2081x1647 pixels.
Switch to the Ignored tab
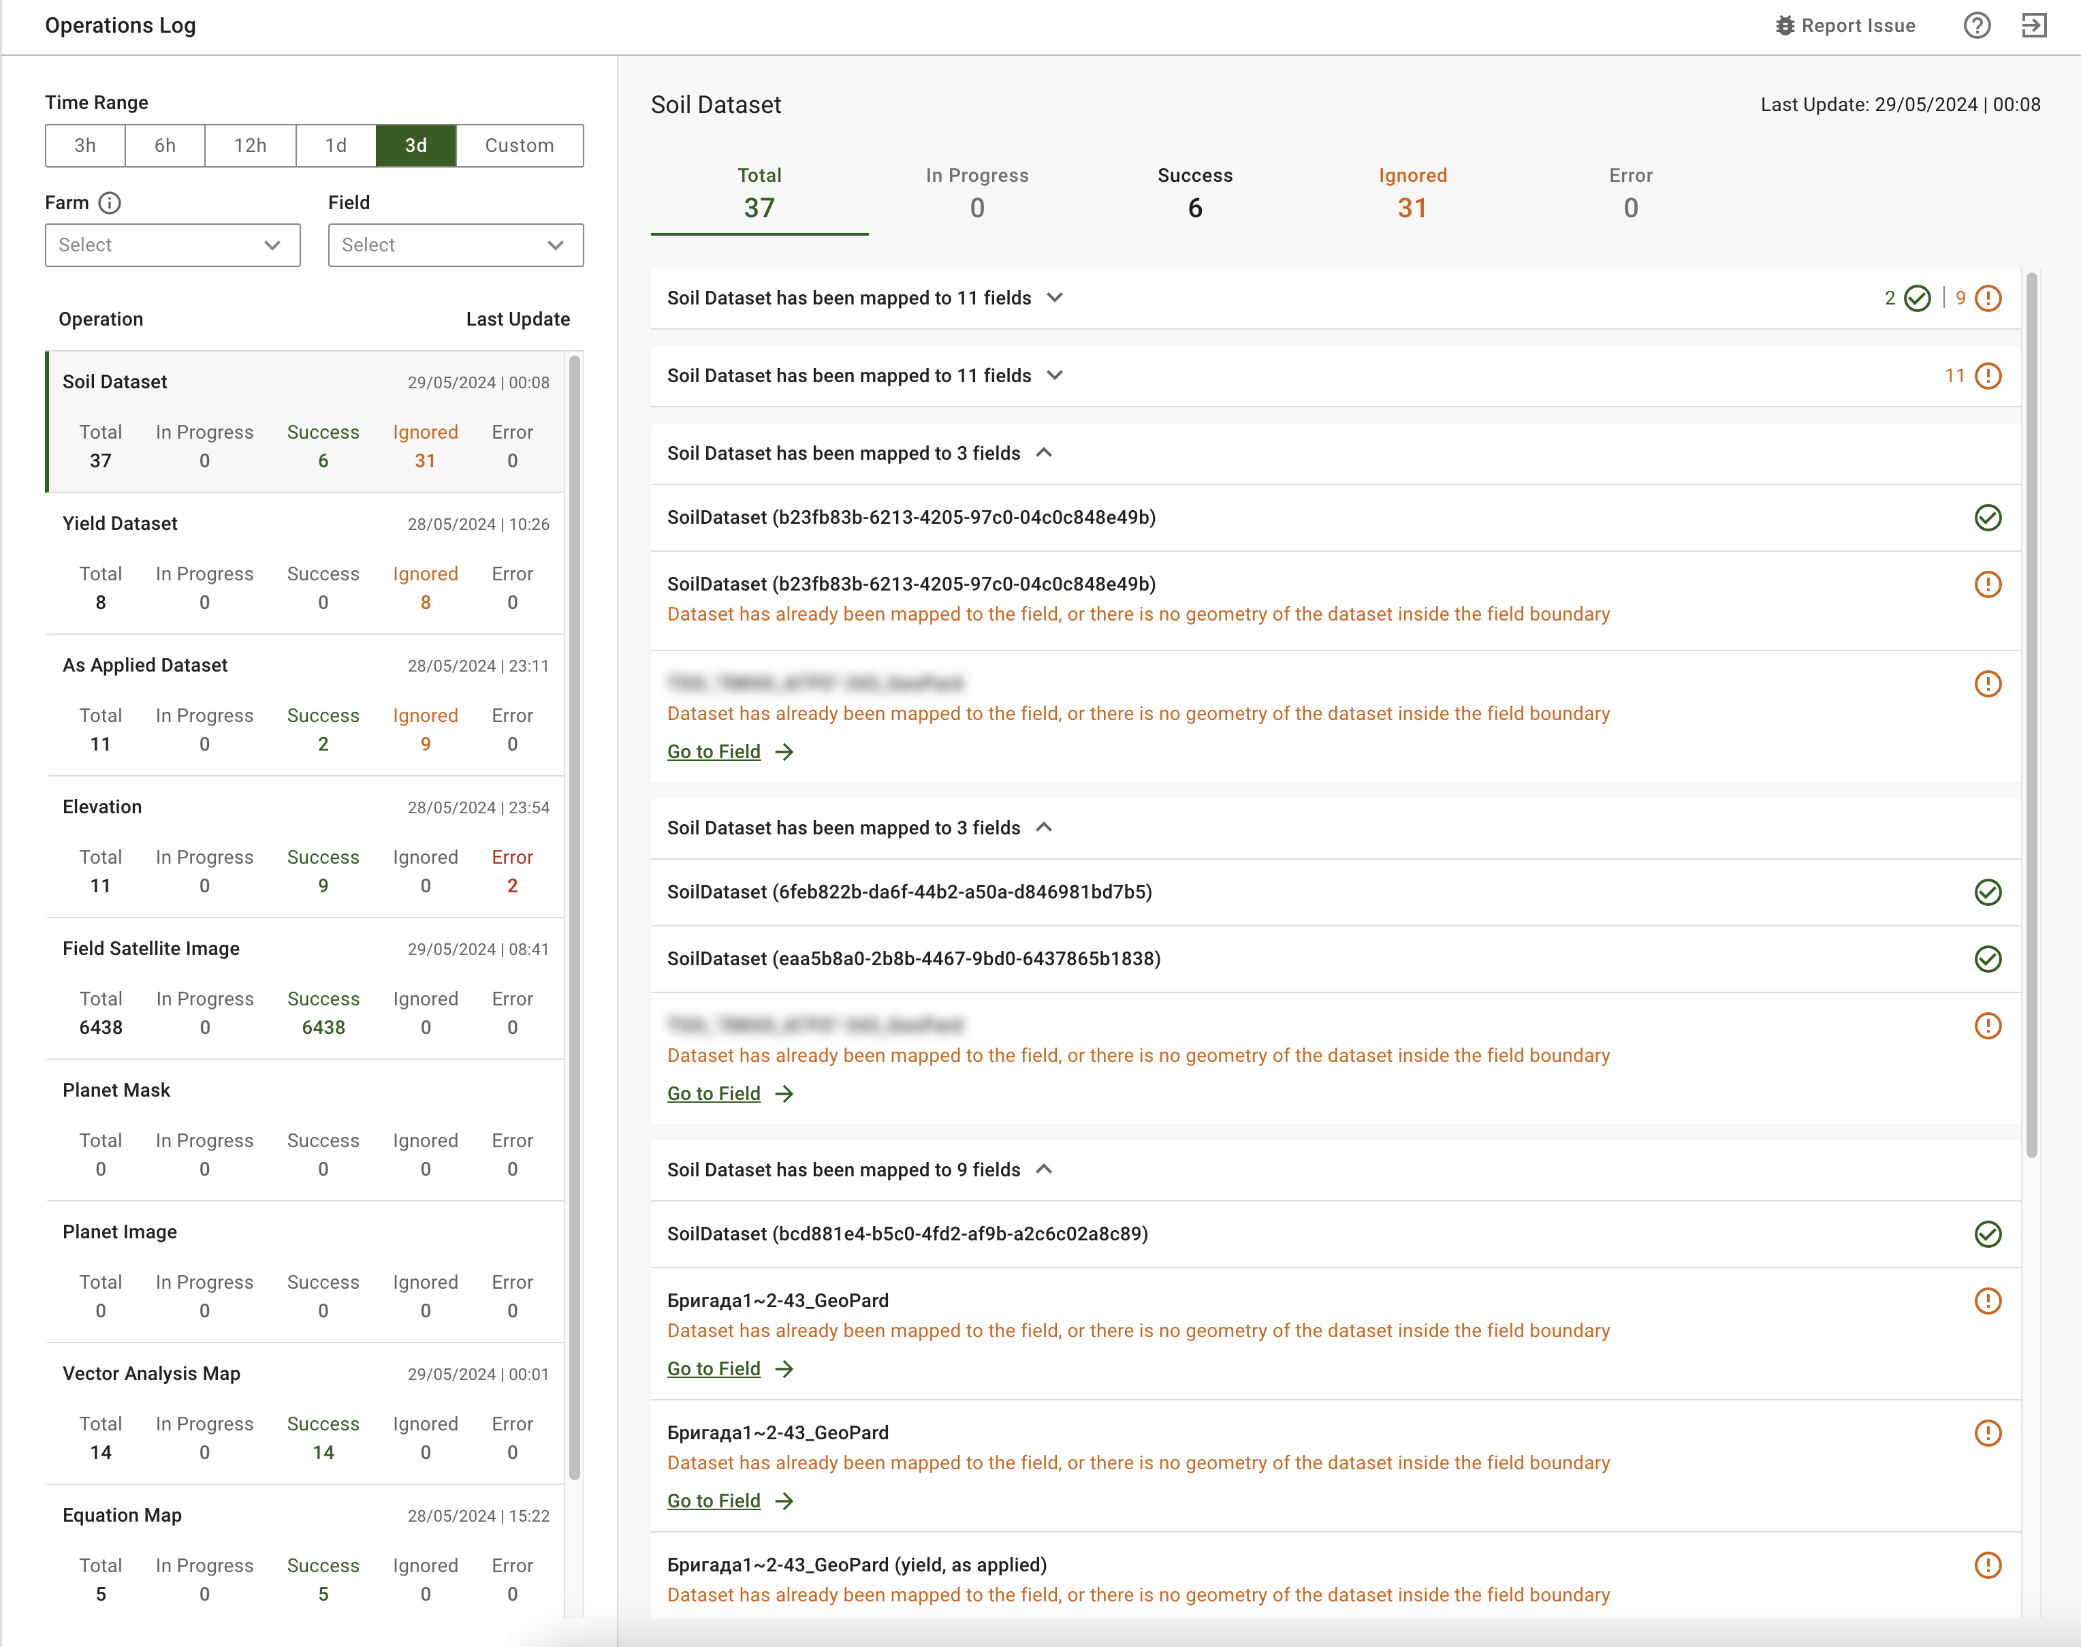coord(1412,193)
